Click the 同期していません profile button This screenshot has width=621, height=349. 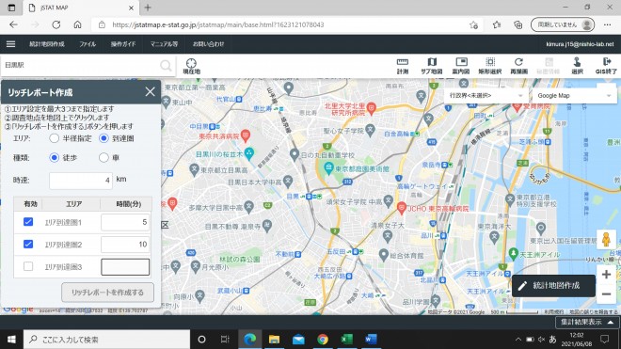(563, 24)
